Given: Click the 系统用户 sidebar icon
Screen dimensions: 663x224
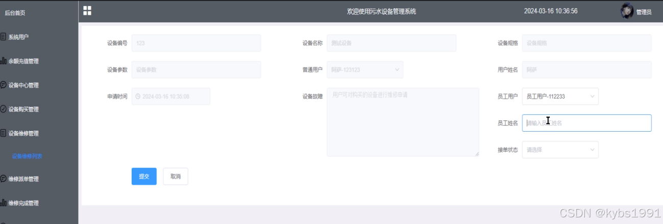Looking at the screenshot, I should 4,37.
